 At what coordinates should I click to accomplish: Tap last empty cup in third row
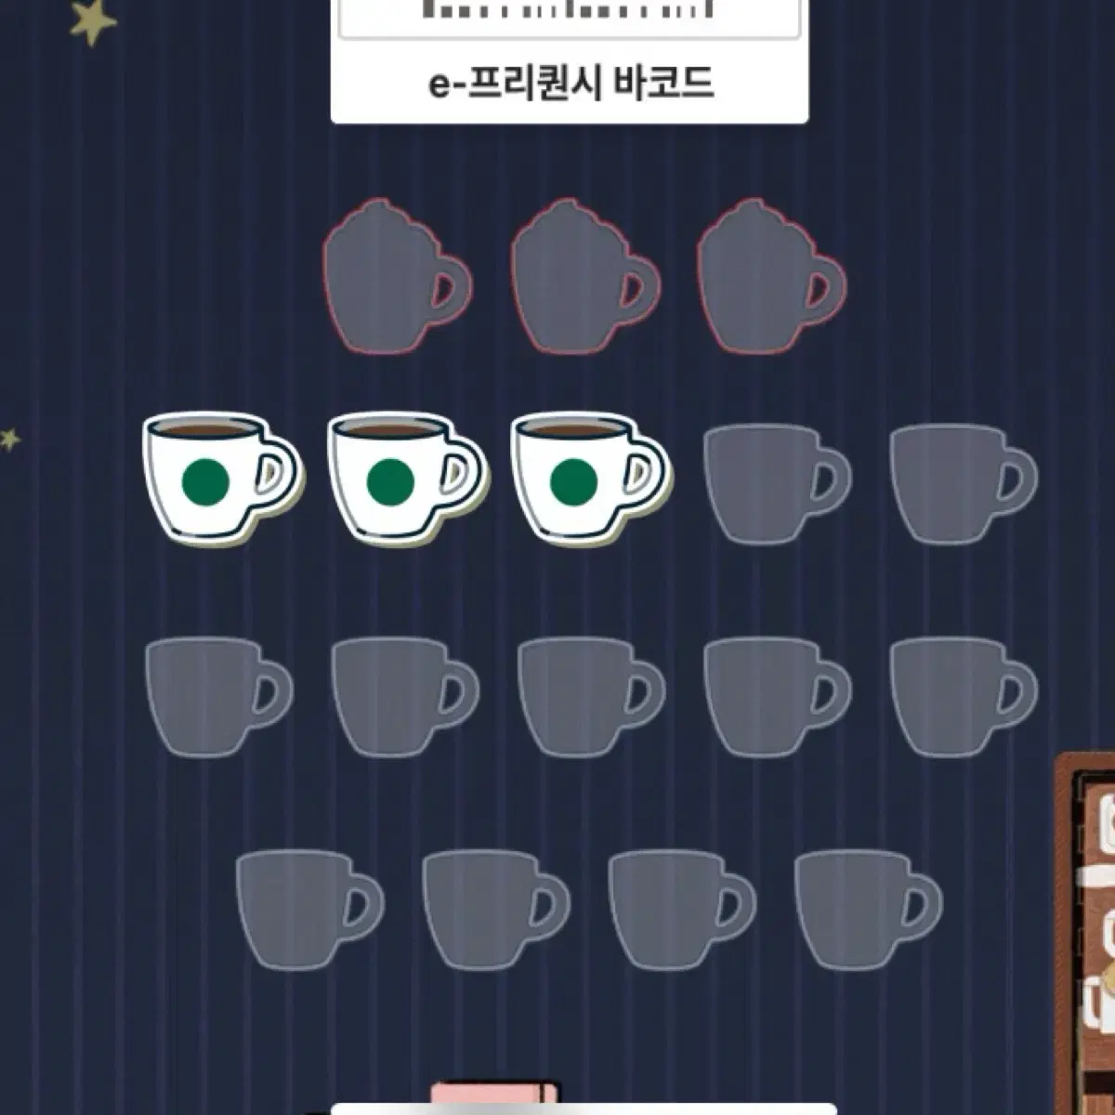tap(964, 697)
